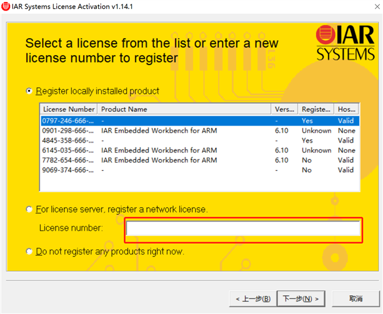Select license row 7782-654-666
The width and height of the screenshot is (383, 314).
click(200, 160)
